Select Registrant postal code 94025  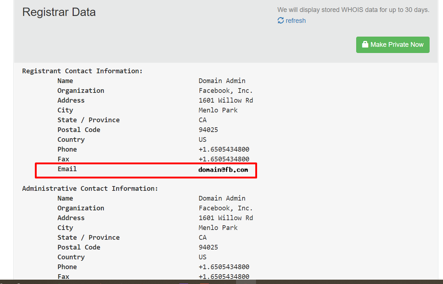pyautogui.click(x=208, y=130)
